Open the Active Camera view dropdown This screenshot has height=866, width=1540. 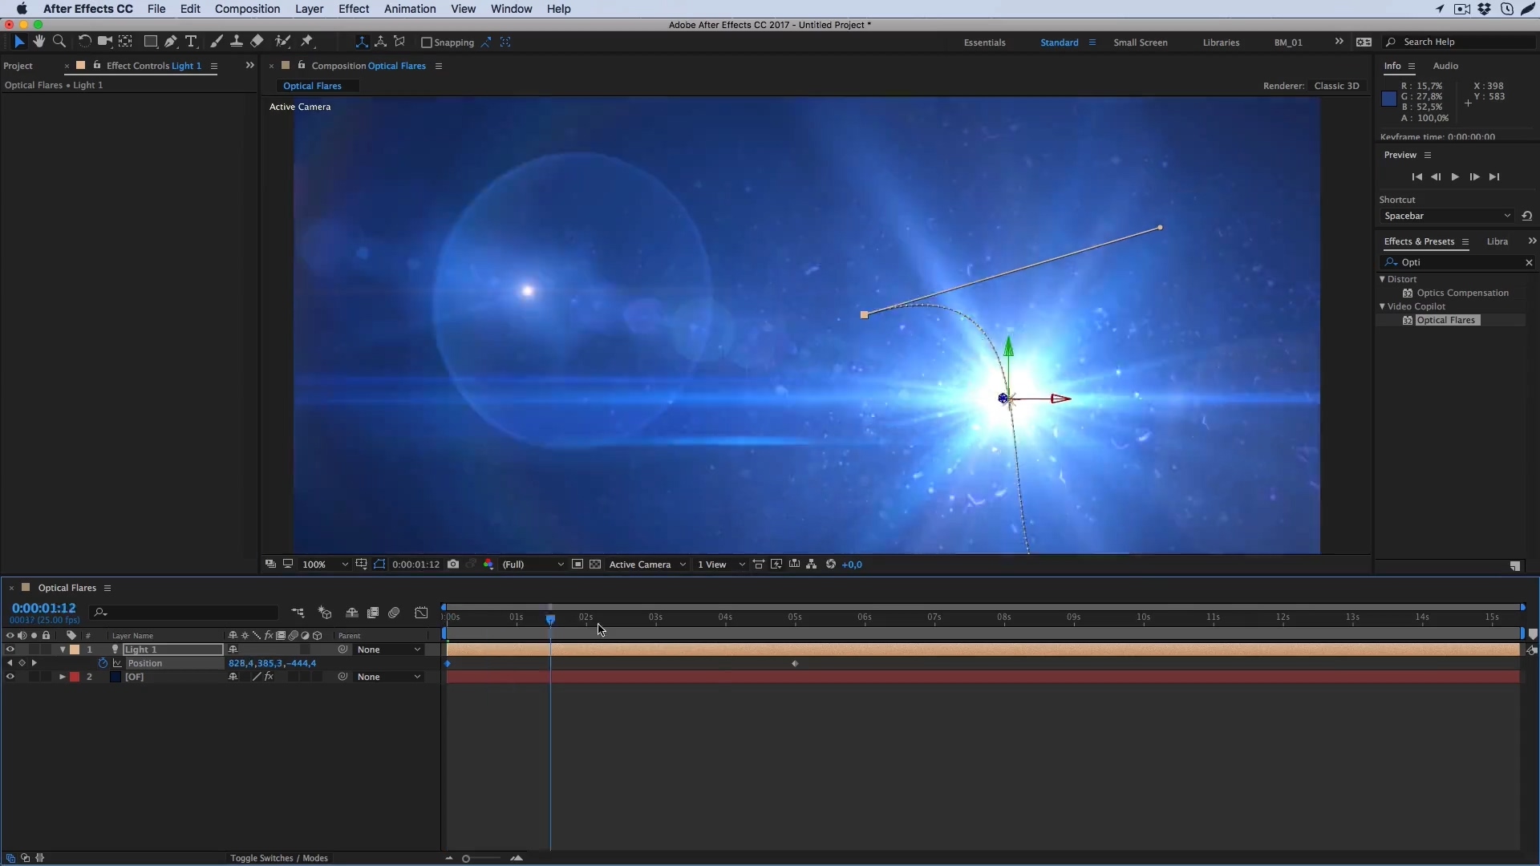pyautogui.click(x=647, y=565)
